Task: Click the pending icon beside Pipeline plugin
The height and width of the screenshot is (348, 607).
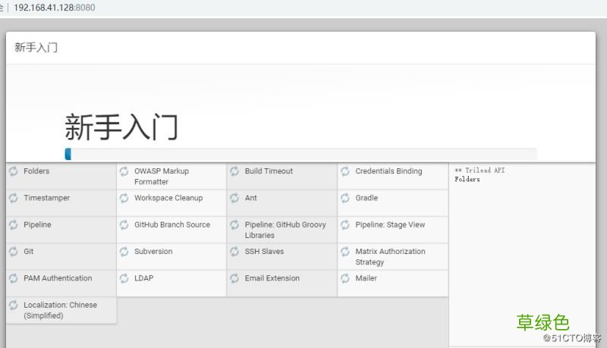Action: click(x=14, y=224)
